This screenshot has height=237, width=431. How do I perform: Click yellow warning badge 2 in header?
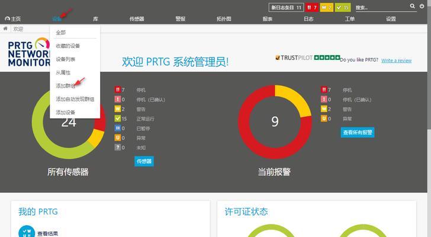pyautogui.click(x=327, y=8)
